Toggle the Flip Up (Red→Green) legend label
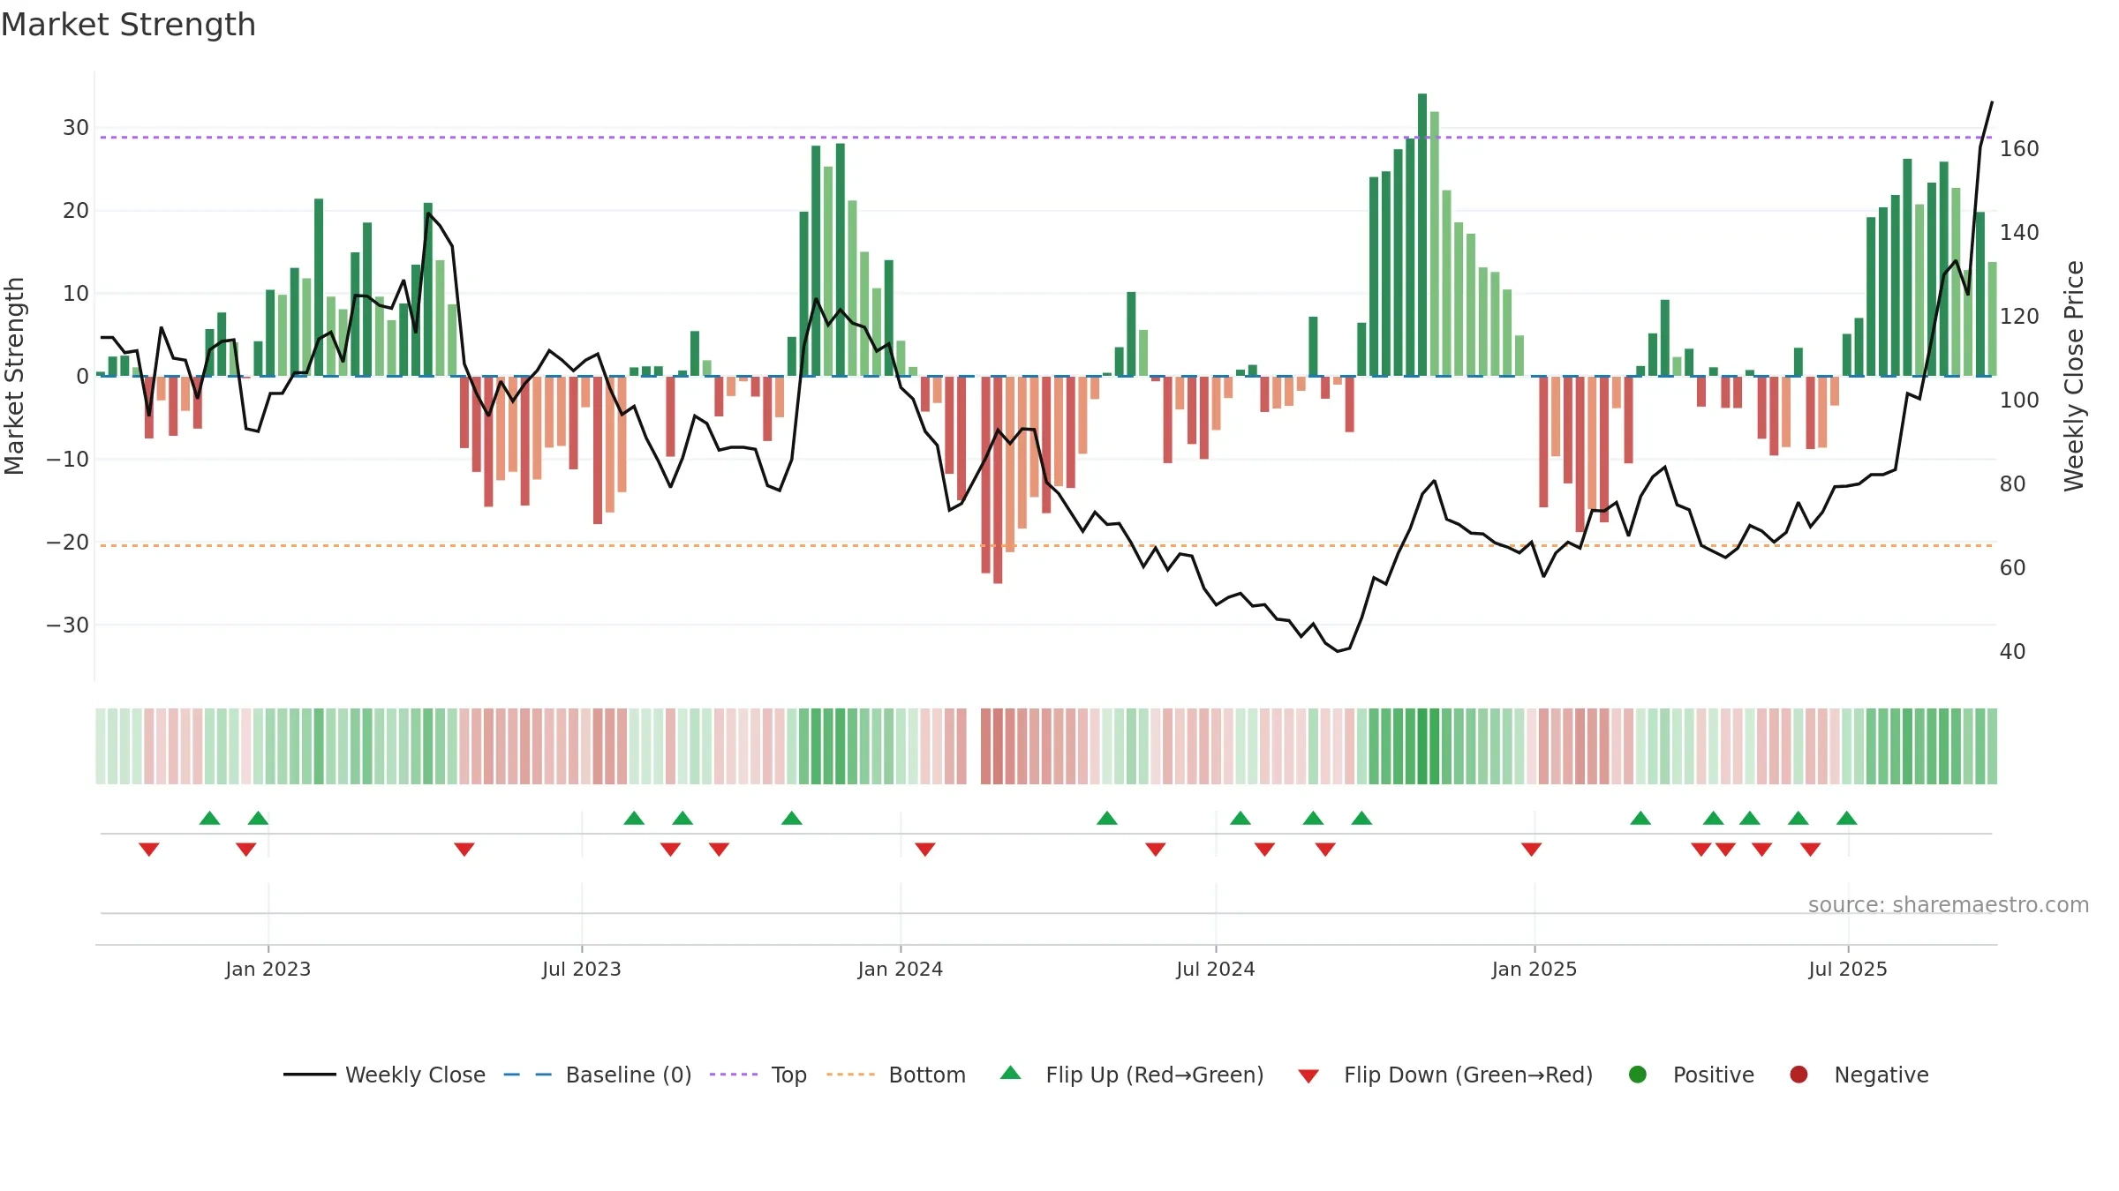 point(1155,1075)
